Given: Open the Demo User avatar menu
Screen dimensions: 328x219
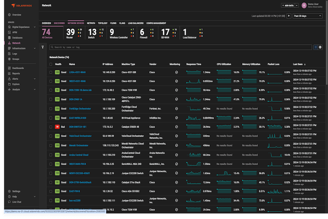Looking at the screenshot, I should pyautogui.click(x=303, y=6).
